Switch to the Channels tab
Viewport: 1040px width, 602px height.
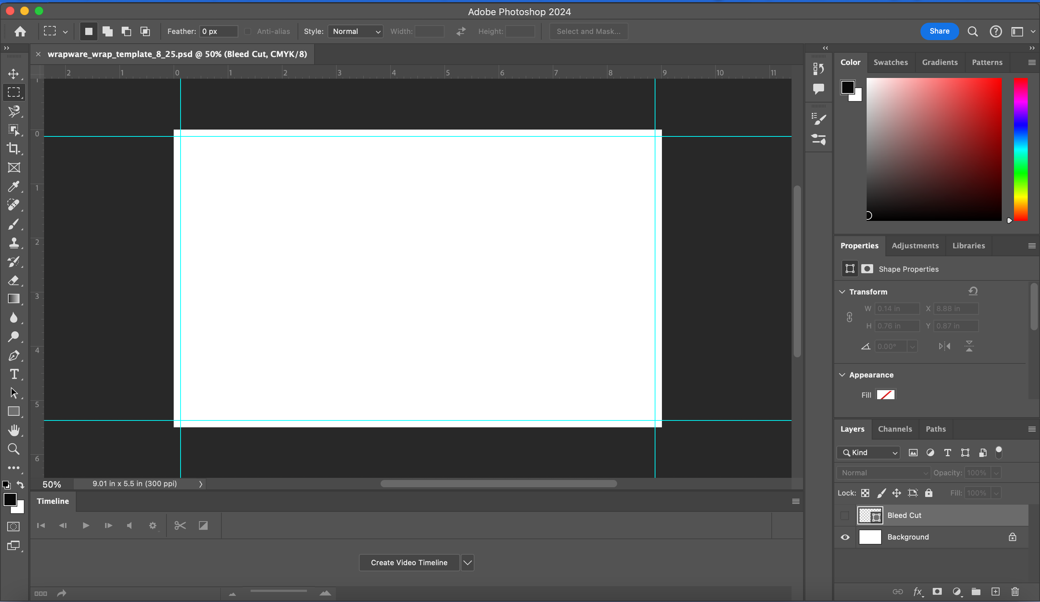click(x=895, y=429)
